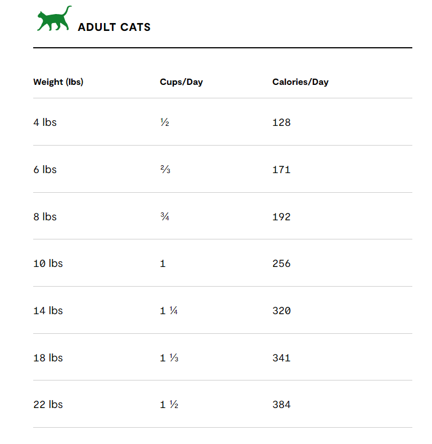Select the 8 lbs weight cell

click(x=45, y=216)
